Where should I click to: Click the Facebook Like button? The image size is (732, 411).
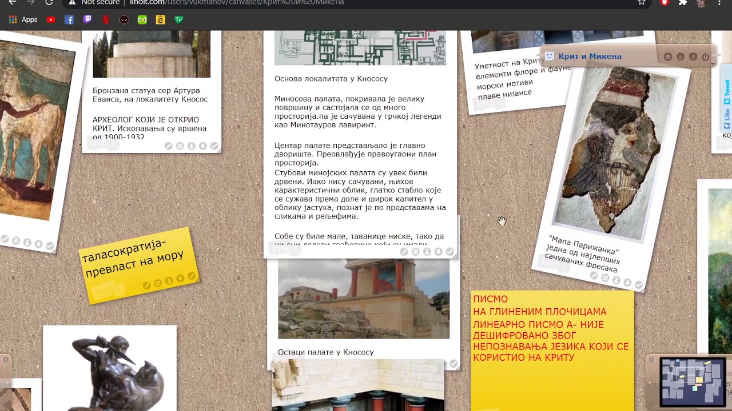pos(727,117)
